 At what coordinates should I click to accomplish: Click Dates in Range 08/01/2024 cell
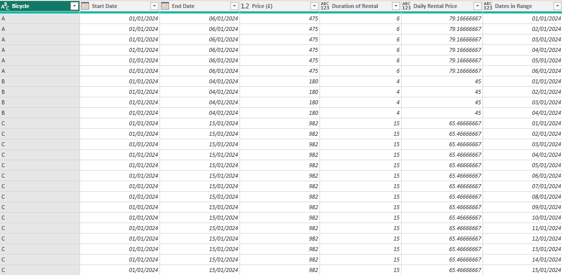click(x=522, y=196)
